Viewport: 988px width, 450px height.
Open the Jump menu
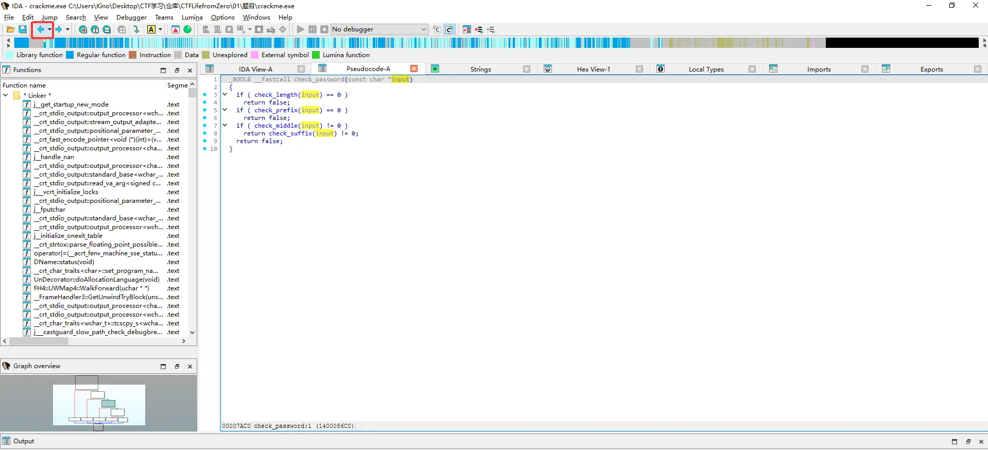pos(49,17)
